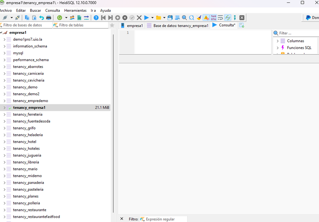The width and height of the screenshot is (319, 222).
Task: Toggle the word wrap toolbar icon
Action: [220, 18]
